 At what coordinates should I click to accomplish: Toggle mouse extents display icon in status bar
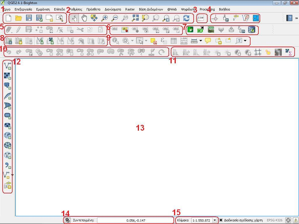click(x=67, y=220)
